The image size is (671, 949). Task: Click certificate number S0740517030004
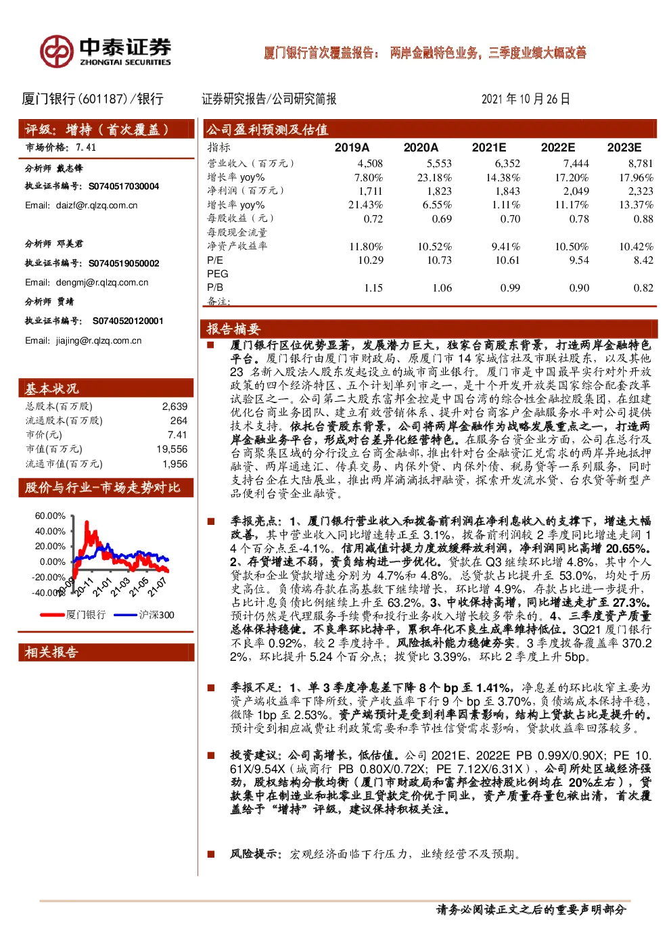pos(124,186)
